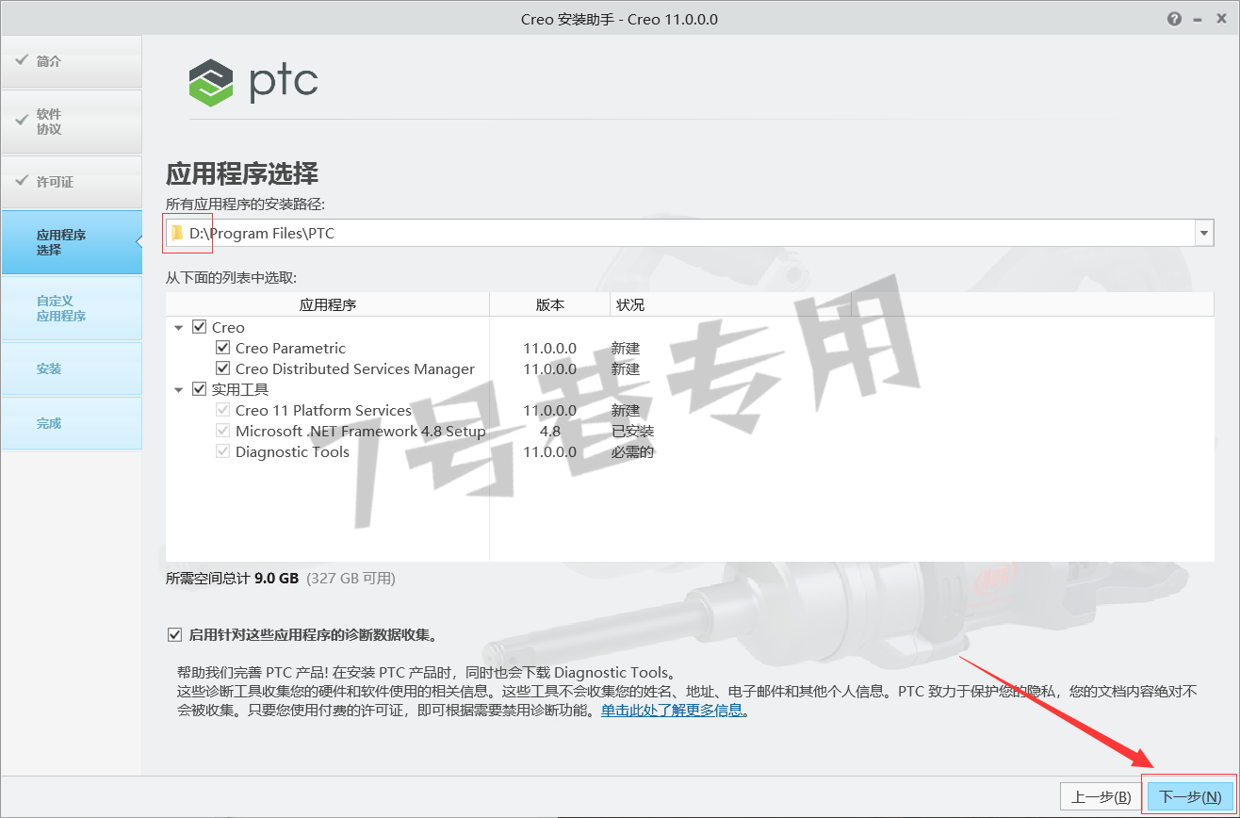Viewport: 1240px width, 818px height.
Task: Click the 9.0 GB required space text
Action: [276, 578]
